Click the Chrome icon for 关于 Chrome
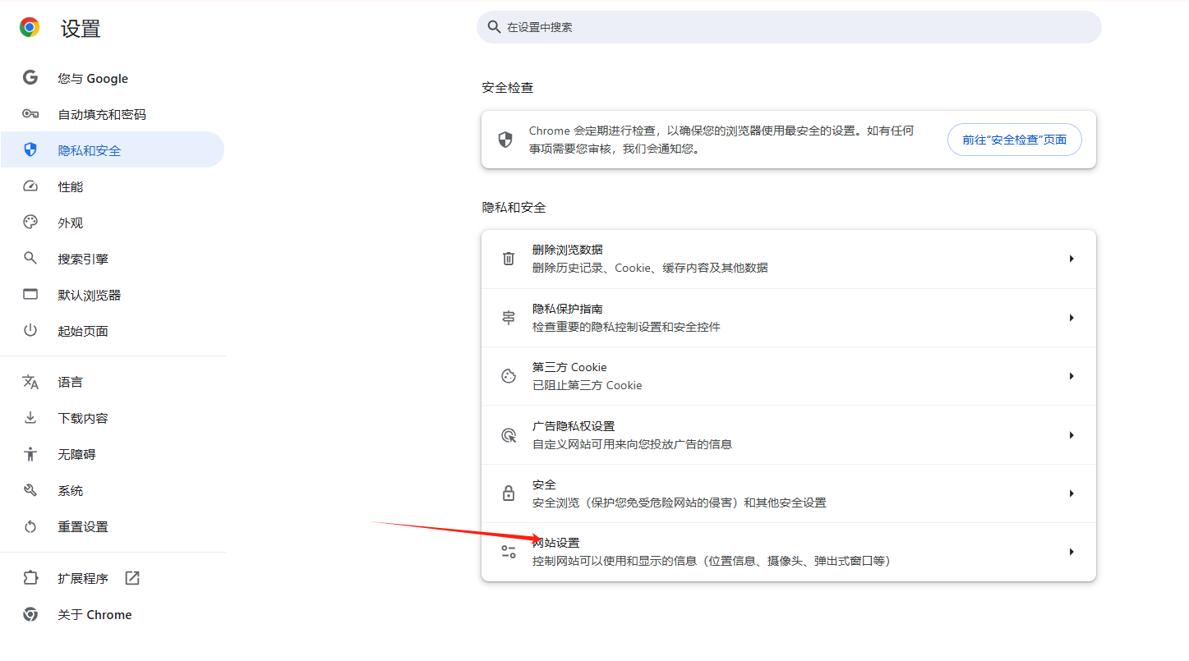This screenshot has width=1189, height=661. click(x=30, y=614)
